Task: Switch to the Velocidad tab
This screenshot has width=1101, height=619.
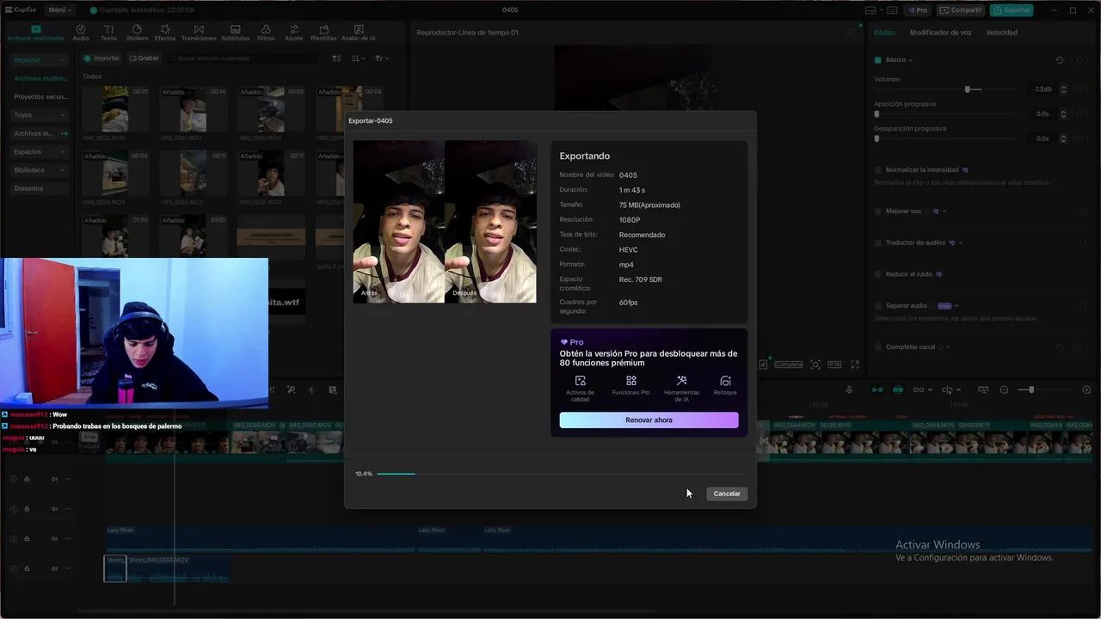Action: (x=1001, y=33)
